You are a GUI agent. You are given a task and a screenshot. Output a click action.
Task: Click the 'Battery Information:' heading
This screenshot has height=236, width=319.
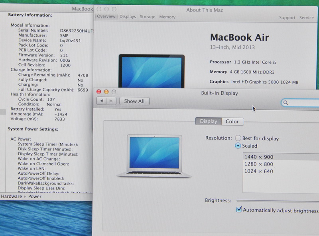click(x=30, y=15)
